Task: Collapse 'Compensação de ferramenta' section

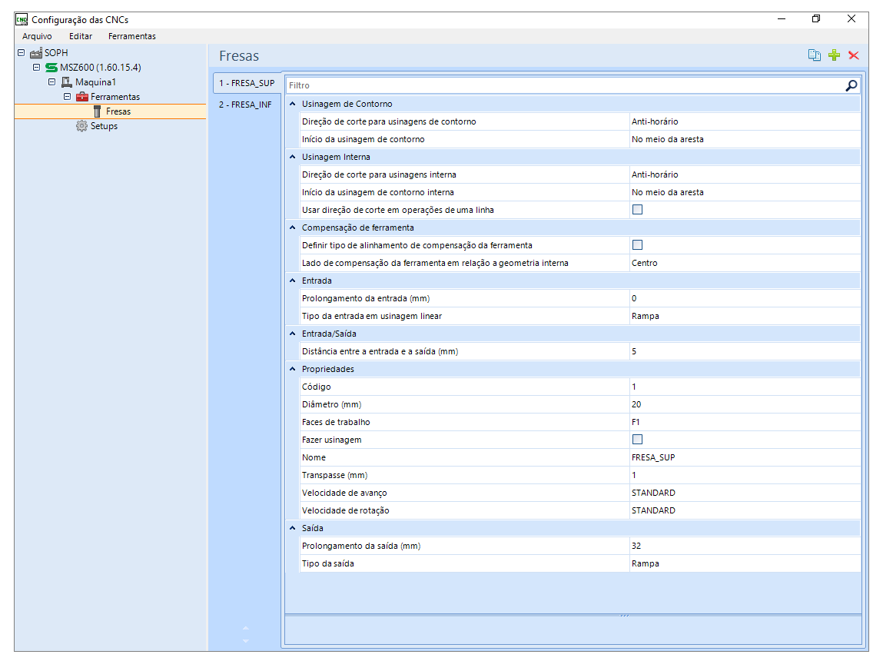Action: pos(292,228)
